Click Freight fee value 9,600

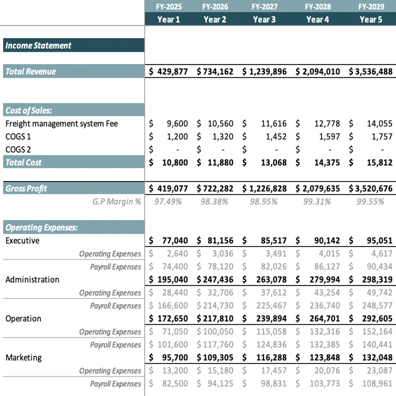tap(177, 124)
